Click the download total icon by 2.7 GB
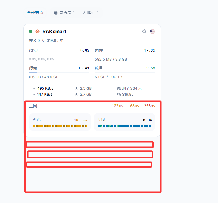Screen dimensions: 218x203 76,95
